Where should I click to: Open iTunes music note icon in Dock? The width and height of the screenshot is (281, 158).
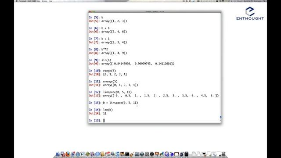click(x=118, y=154)
